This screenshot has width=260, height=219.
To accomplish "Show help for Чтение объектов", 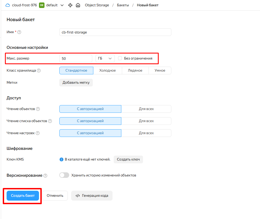I will coord(38,109).
